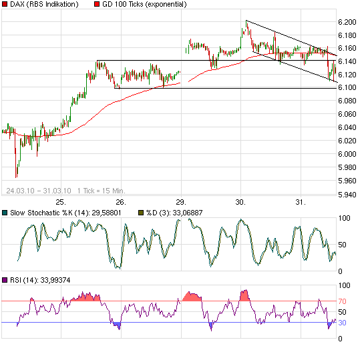The image size is (364, 344).
Task: Click the '26.' date axis label
Action: click(121, 202)
